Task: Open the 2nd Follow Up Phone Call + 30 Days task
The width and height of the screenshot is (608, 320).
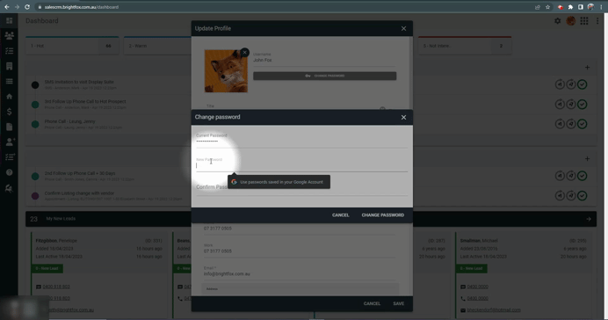Action: 80,173
